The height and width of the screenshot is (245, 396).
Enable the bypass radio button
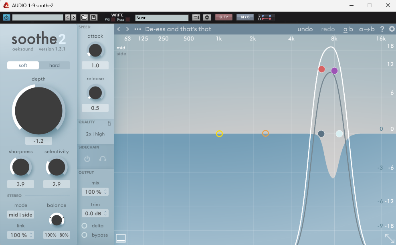84,235
